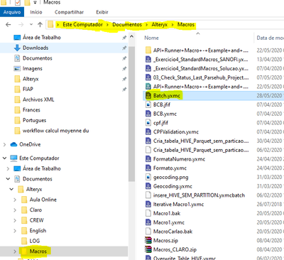Select Macros_CLARO.zip archive icon
The image size is (284, 260).
coord(148,249)
